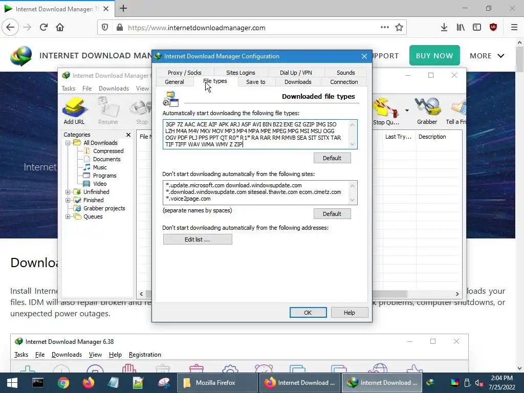Switch to the General tab
Screen dimensions: 524x393
(174, 82)
